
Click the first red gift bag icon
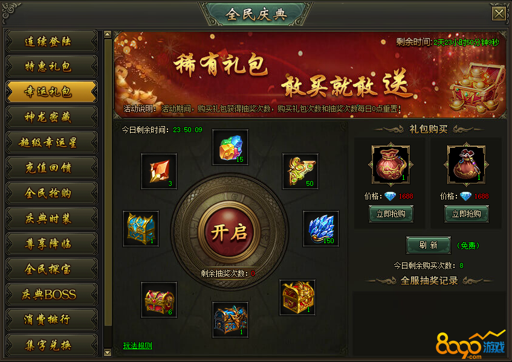pos(391,164)
